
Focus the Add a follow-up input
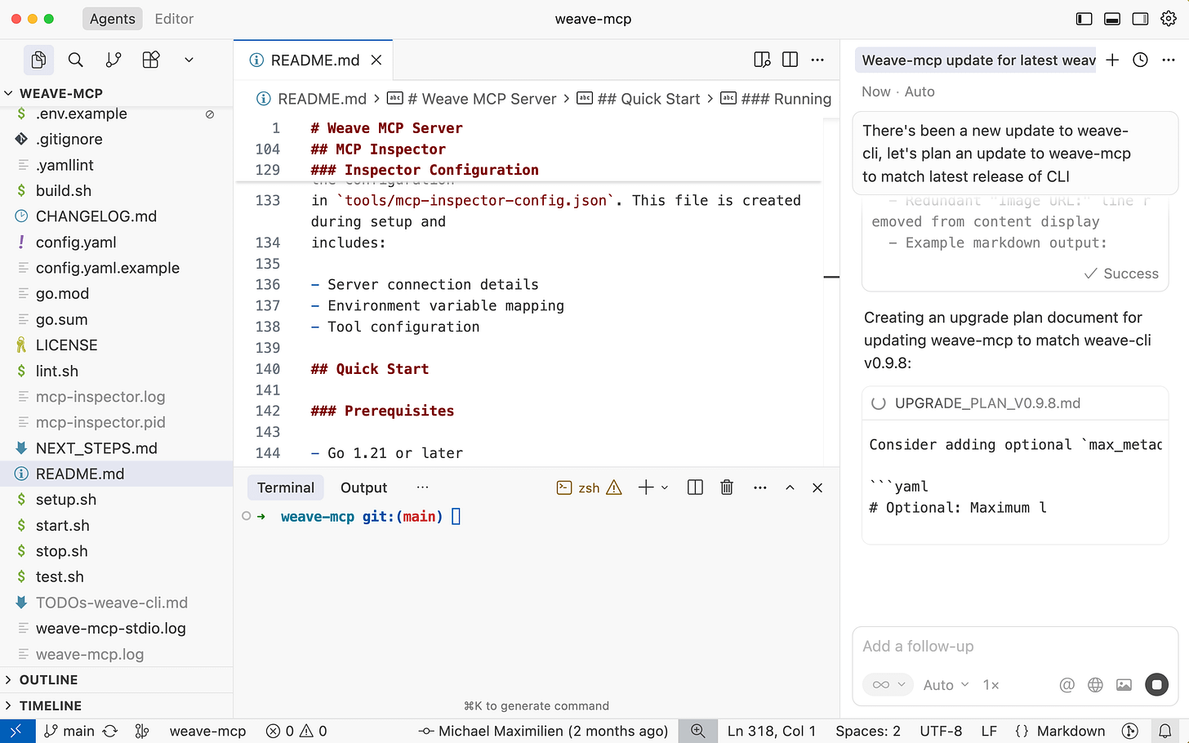click(x=1015, y=647)
